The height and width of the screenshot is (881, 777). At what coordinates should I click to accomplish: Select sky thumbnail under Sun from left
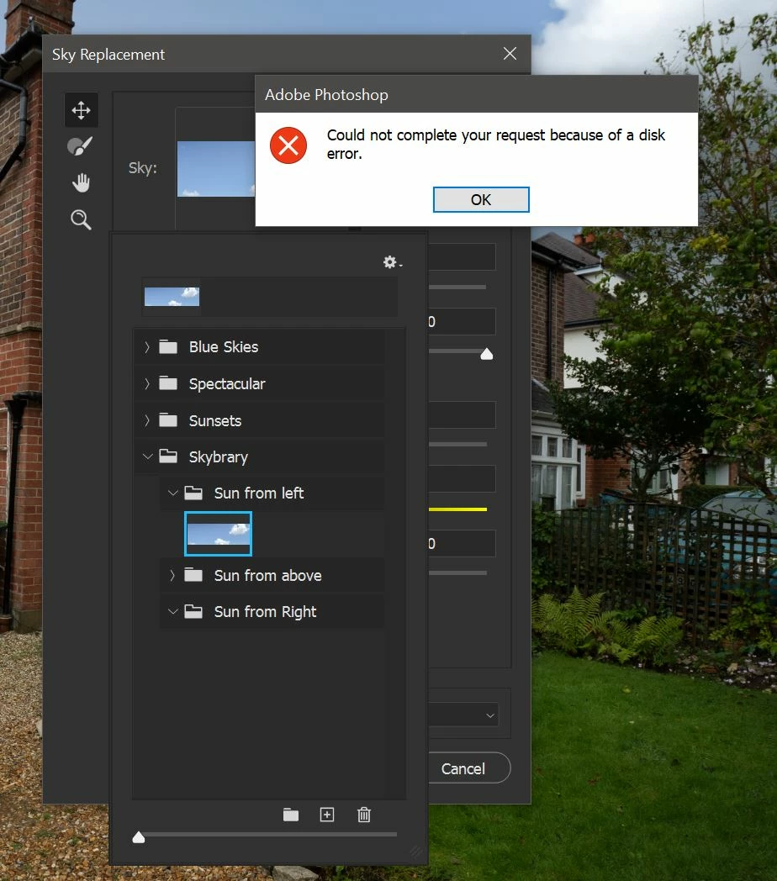pyautogui.click(x=218, y=534)
